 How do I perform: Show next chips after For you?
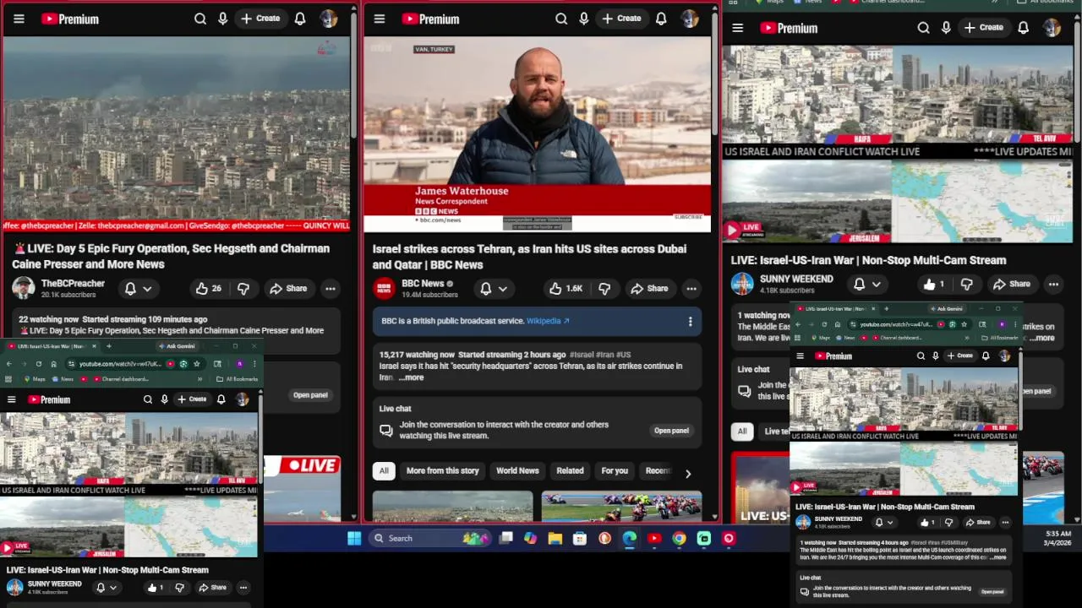[688, 473]
